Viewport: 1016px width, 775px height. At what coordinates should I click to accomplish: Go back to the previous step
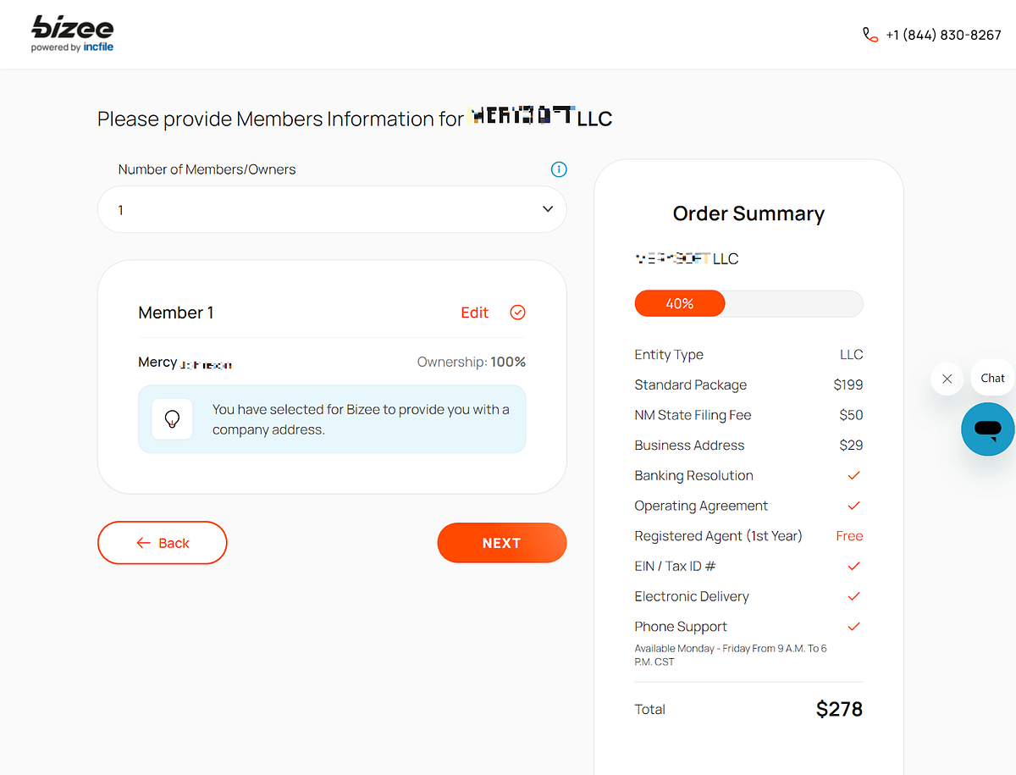(x=163, y=543)
